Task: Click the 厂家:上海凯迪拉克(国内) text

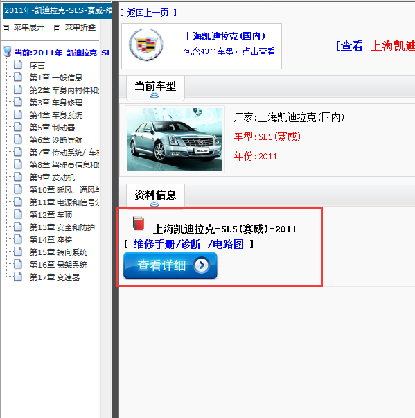Action: (289, 117)
